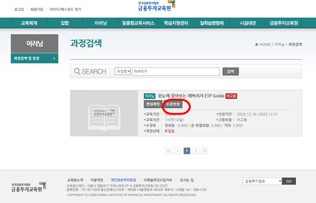Click the footer 금융투자교육원 logo
This screenshot has height=203, width=316.
point(29,187)
